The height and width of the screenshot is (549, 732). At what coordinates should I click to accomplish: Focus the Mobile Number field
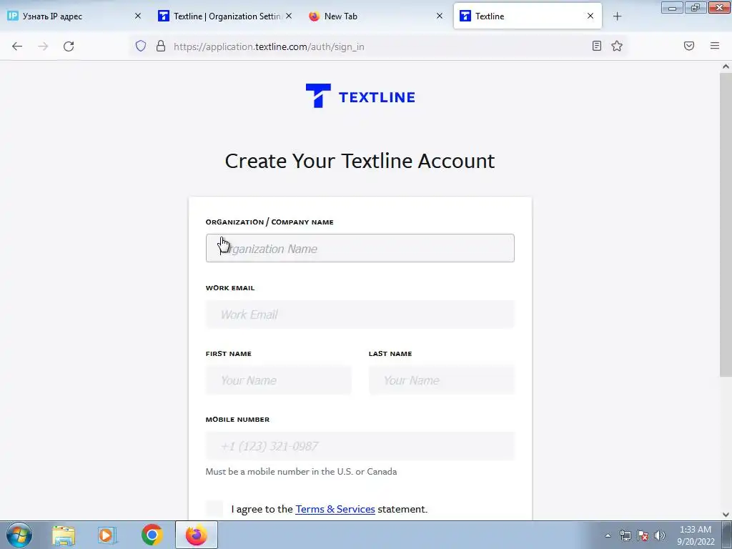(360, 446)
